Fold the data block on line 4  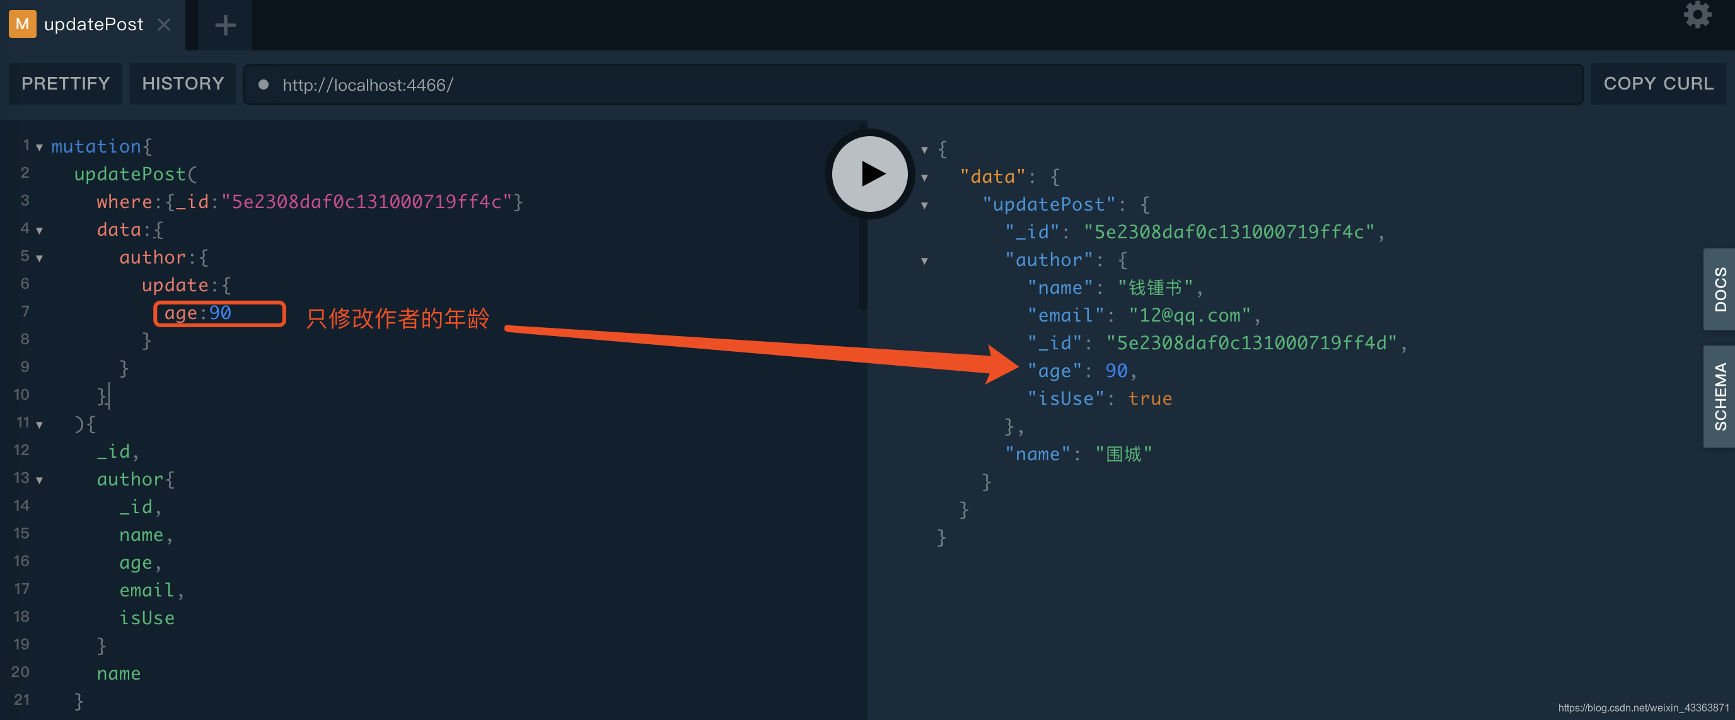tap(40, 231)
